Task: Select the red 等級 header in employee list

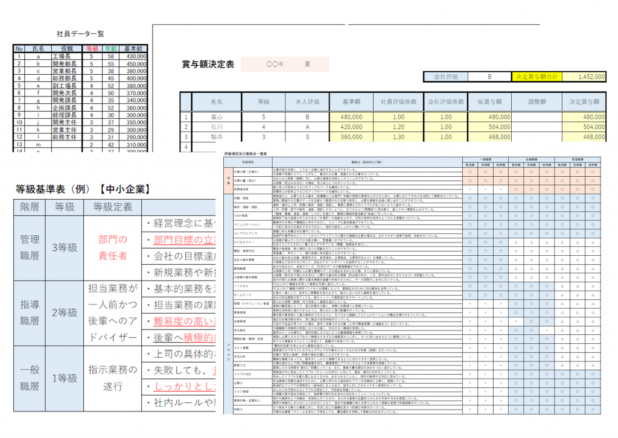Action: 92,48
